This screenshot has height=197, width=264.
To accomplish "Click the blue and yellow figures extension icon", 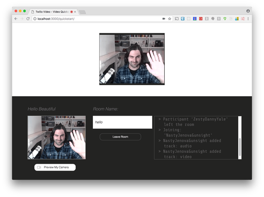I will click(x=237, y=18).
